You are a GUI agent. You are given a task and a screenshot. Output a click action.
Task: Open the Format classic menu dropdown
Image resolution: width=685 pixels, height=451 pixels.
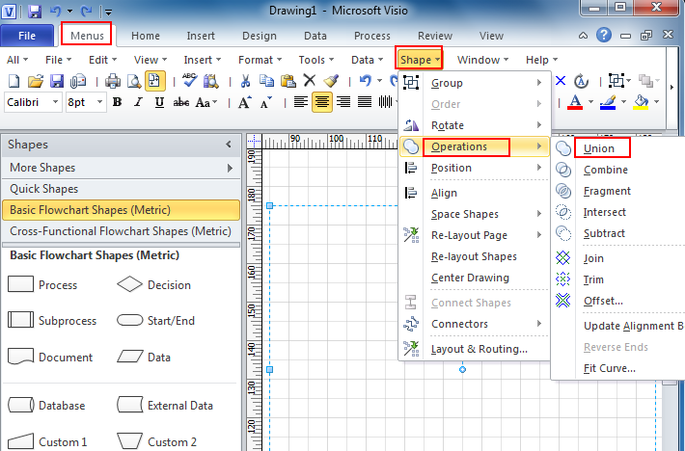260,60
